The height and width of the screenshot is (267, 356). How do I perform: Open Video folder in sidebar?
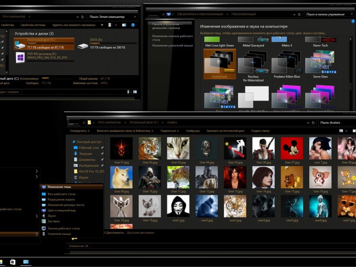click(x=83, y=177)
